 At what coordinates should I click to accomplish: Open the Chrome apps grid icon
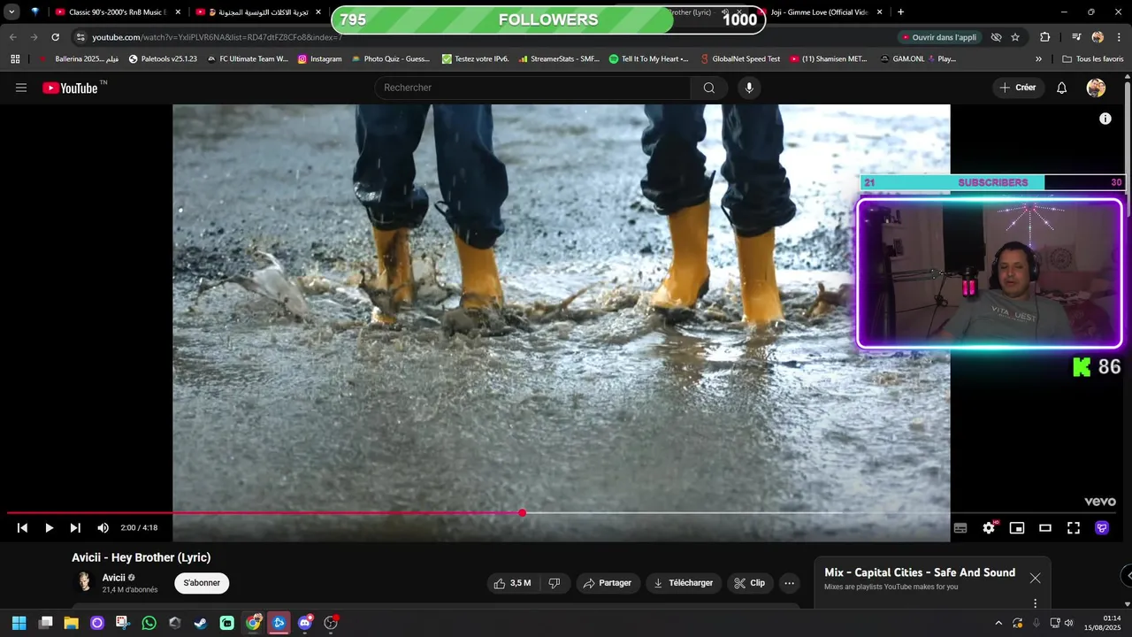[15, 59]
